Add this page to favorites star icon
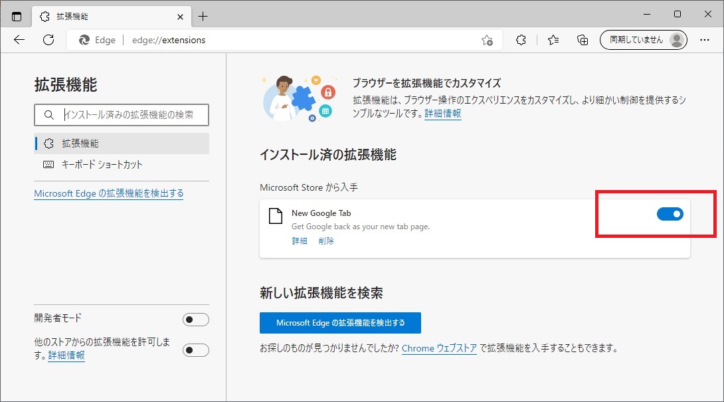This screenshot has height=402, width=724. point(487,40)
